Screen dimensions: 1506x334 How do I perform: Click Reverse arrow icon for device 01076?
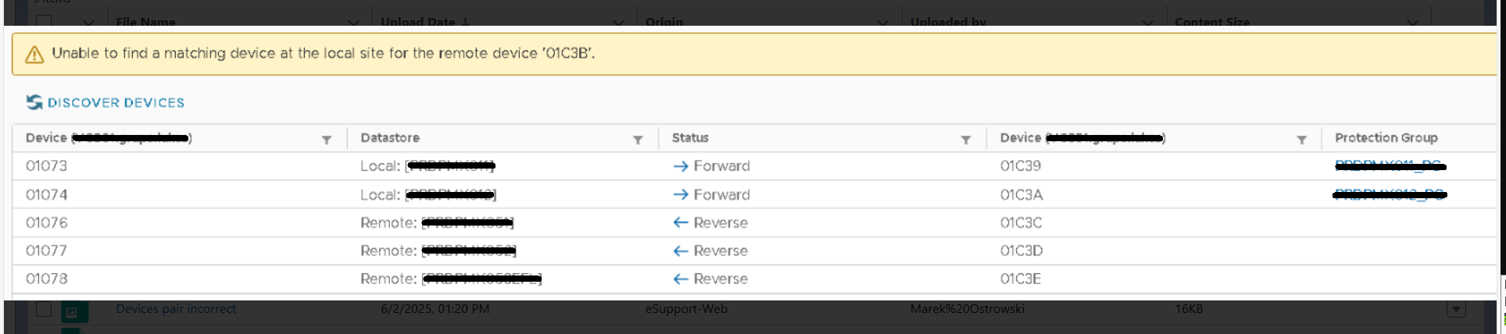(680, 222)
